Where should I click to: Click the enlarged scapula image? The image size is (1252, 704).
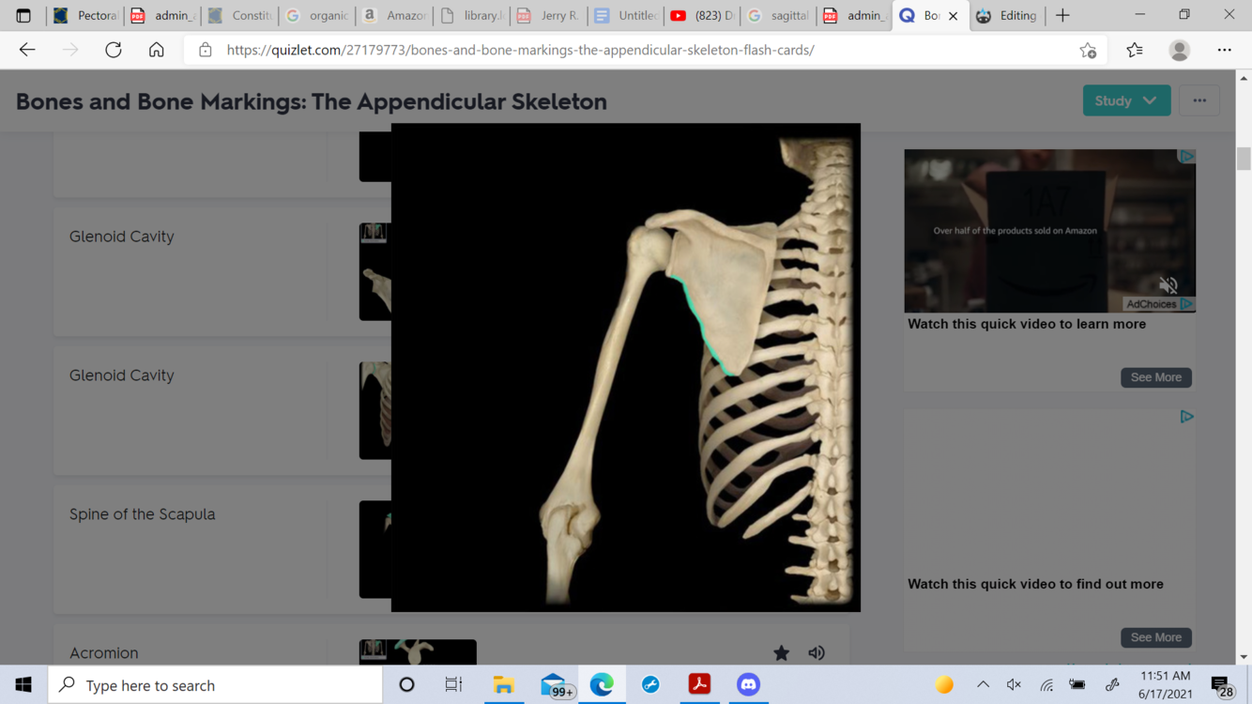626,368
